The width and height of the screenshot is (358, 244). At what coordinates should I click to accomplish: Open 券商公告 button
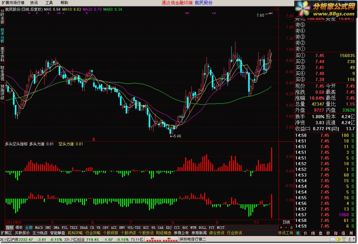click(181, 233)
